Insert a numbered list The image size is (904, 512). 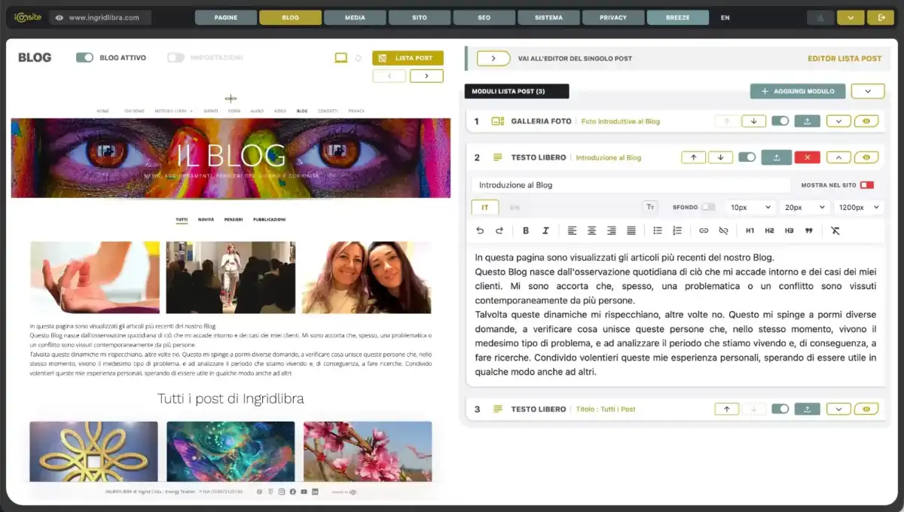[677, 230]
